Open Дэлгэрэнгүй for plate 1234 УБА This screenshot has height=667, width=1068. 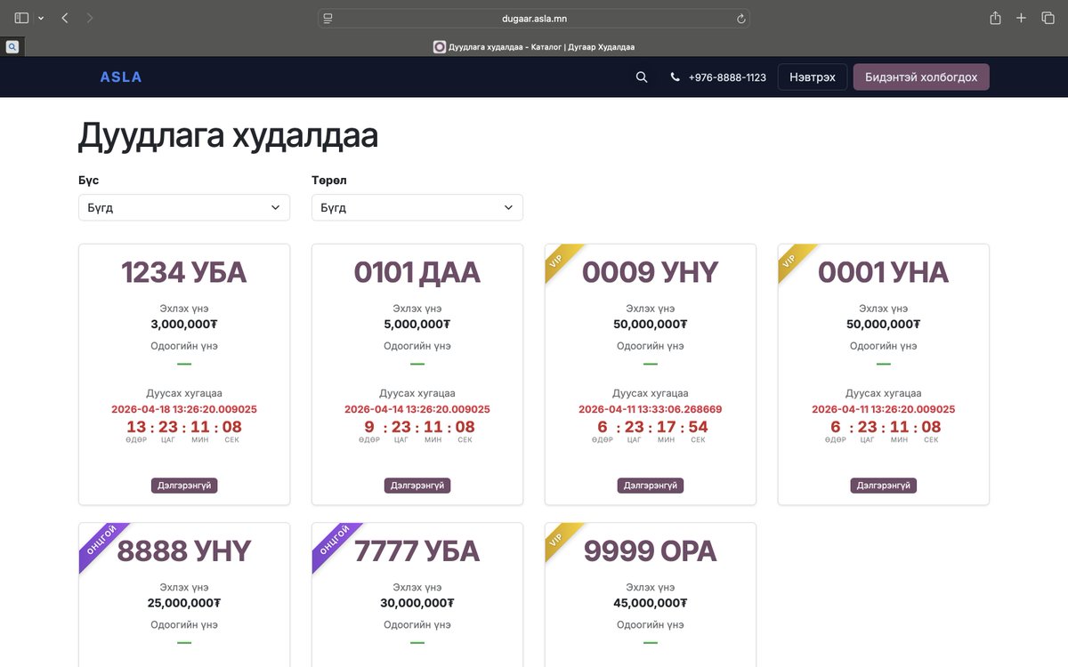click(x=184, y=486)
